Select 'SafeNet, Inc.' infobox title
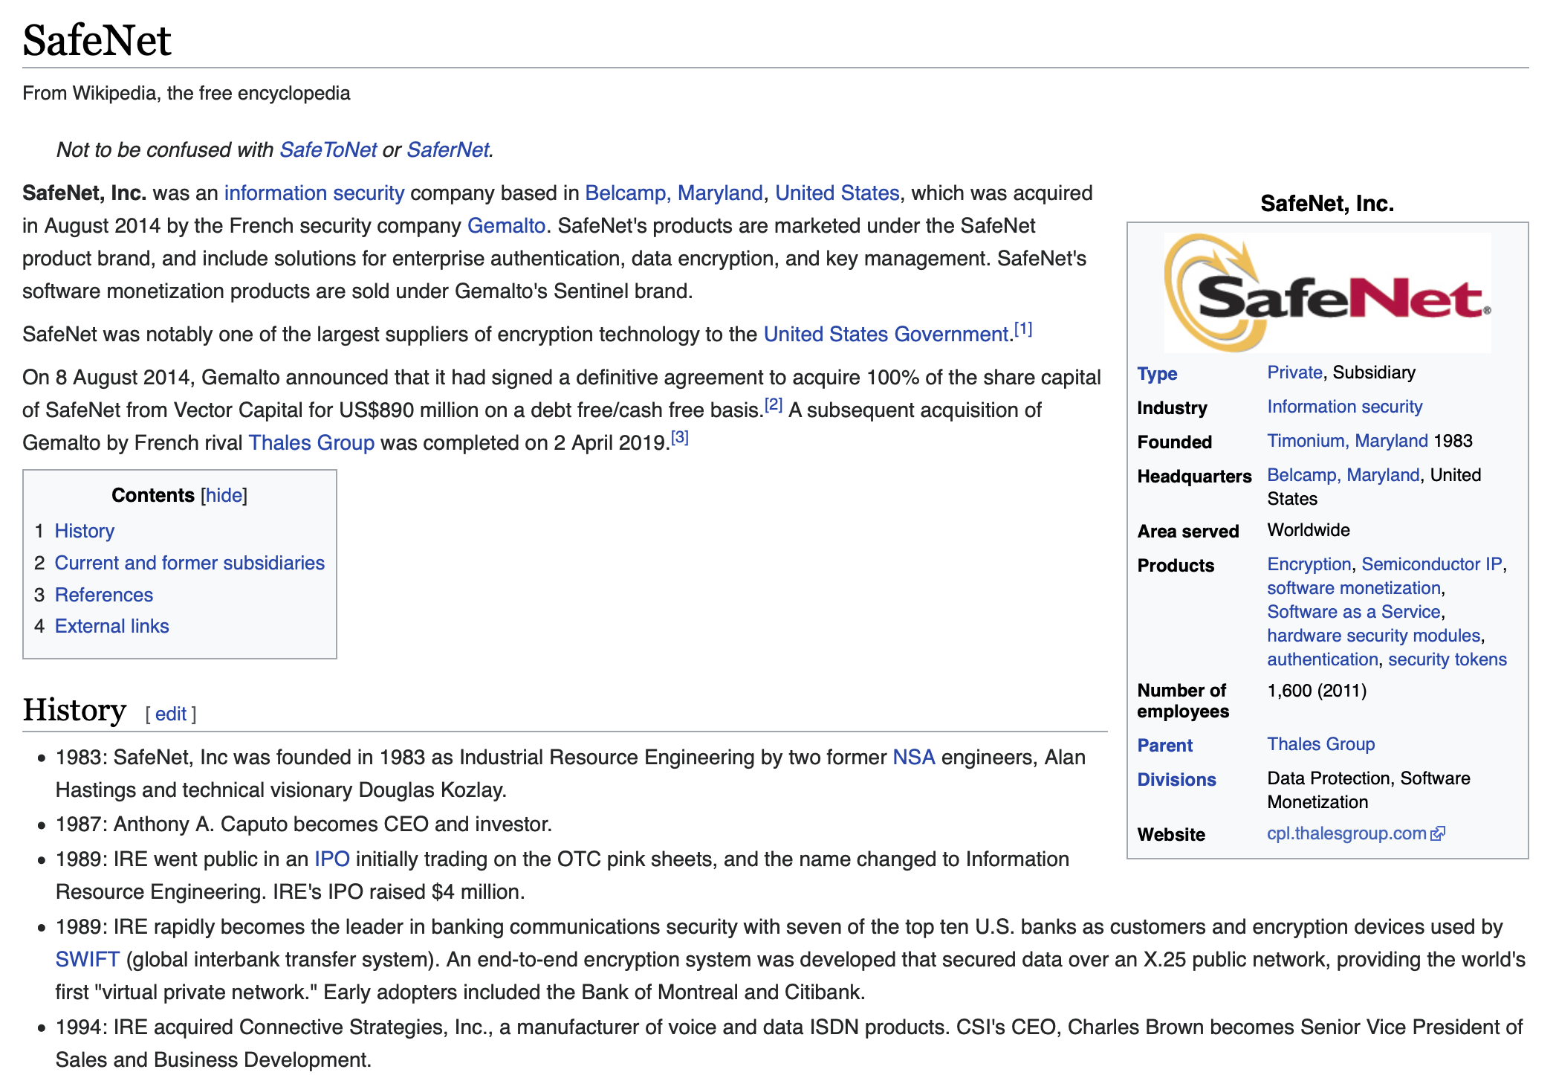1556x1075 pixels. tap(1327, 204)
